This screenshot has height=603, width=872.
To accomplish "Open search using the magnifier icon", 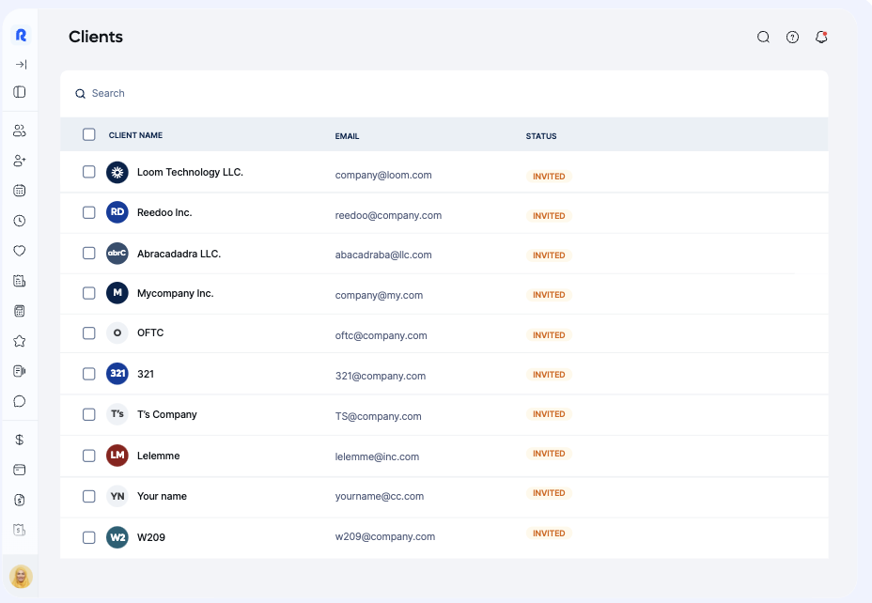I will [763, 37].
